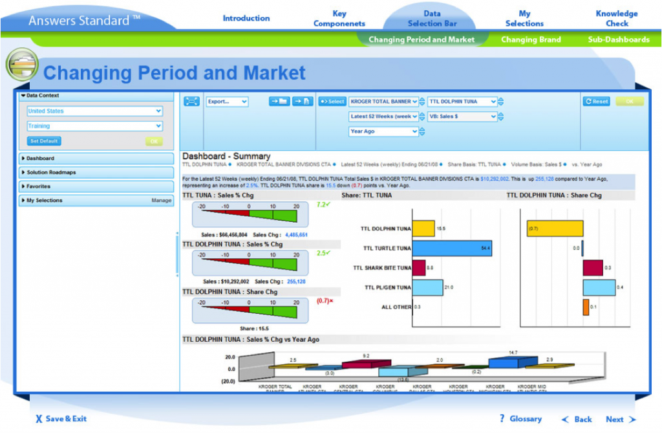Go to the Key Componenets tab
Viewport: 662px width, 433px height.
[339, 19]
